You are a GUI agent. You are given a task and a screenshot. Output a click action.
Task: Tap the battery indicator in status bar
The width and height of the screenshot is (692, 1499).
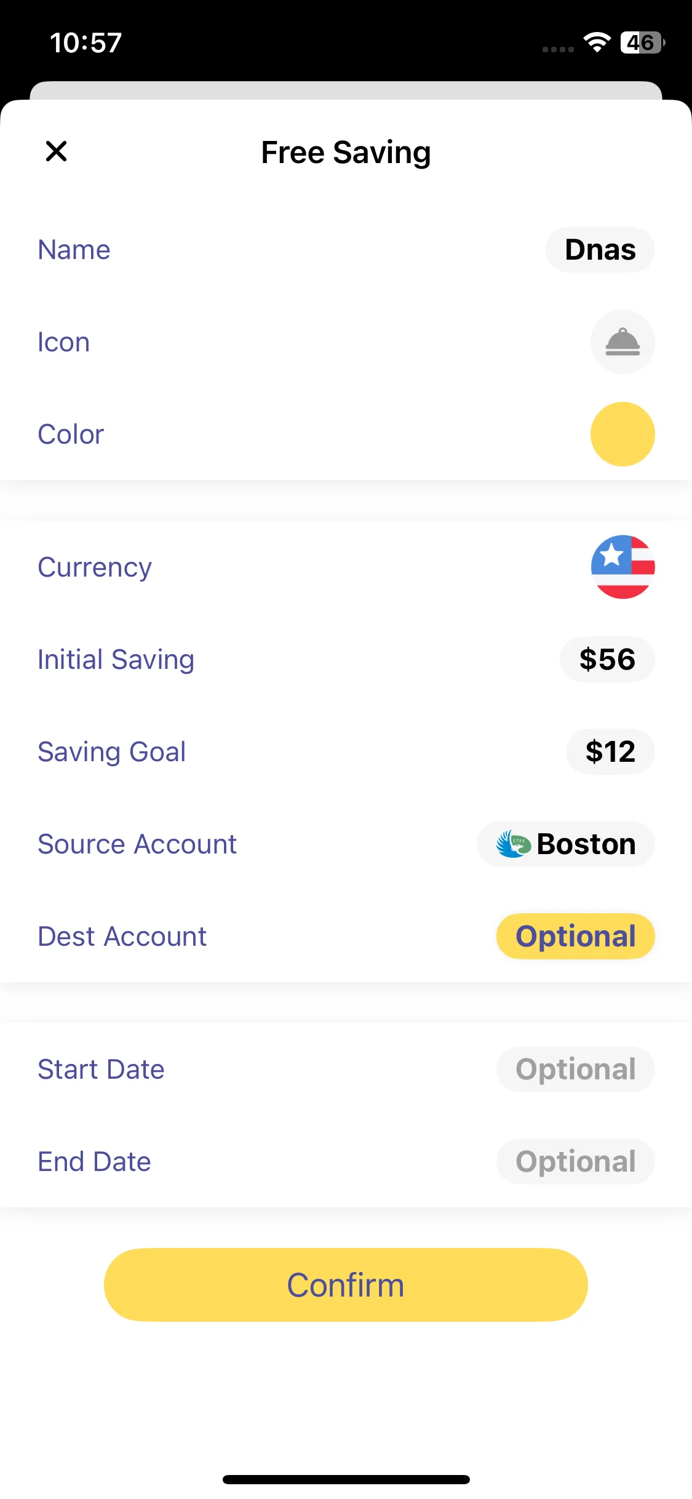click(x=642, y=42)
